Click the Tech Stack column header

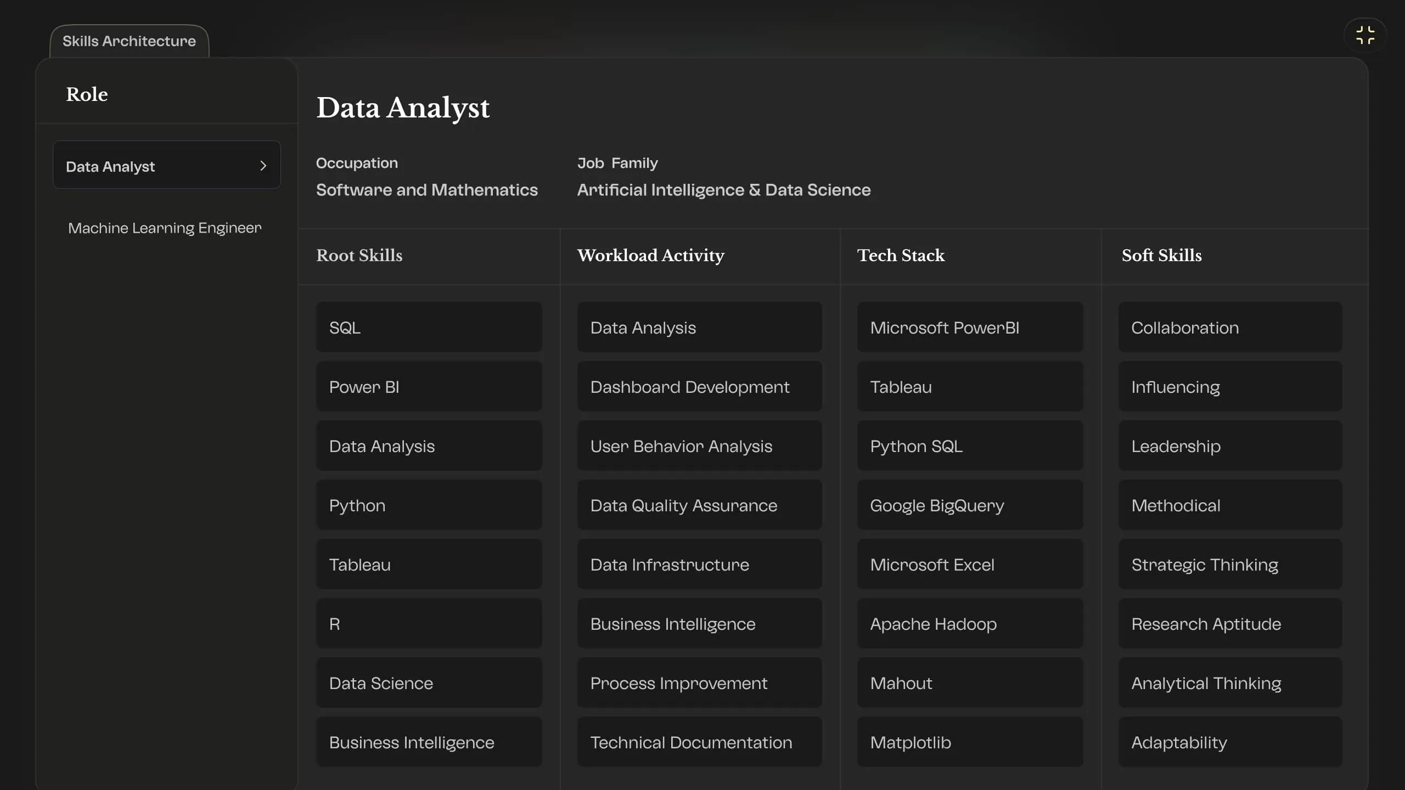[x=901, y=256]
